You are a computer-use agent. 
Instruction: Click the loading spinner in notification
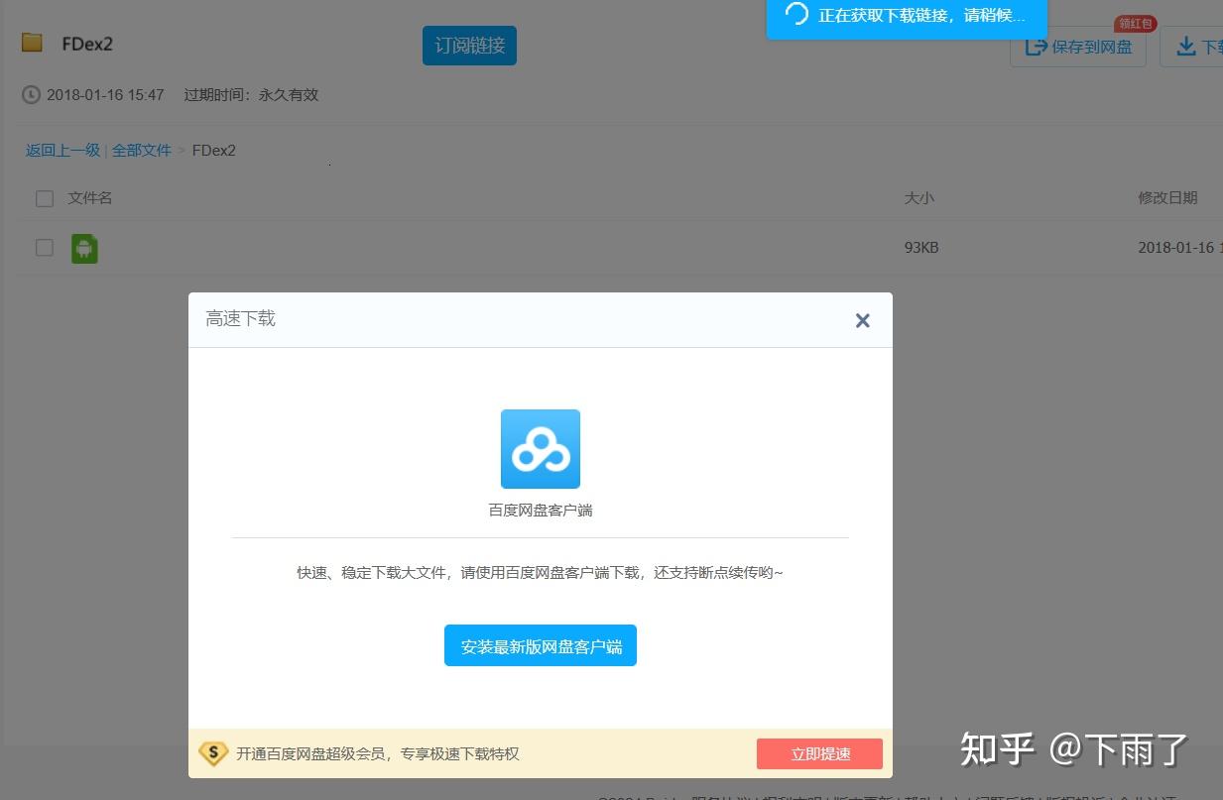tap(795, 14)
